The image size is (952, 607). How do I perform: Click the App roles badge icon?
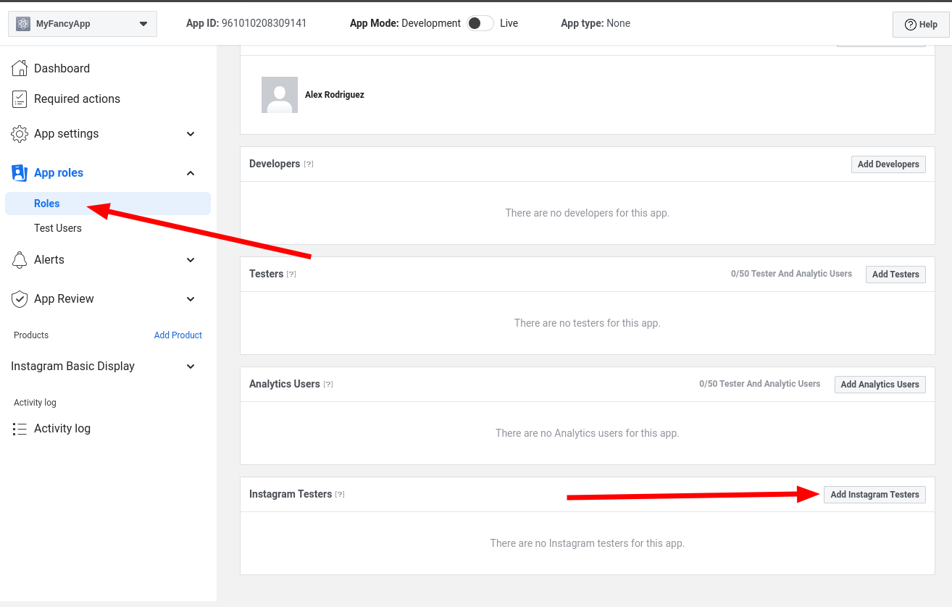click(20, 173)
